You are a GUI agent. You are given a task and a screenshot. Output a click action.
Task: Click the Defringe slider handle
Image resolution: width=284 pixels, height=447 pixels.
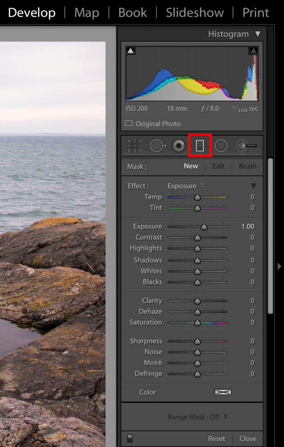pos(198,374)
